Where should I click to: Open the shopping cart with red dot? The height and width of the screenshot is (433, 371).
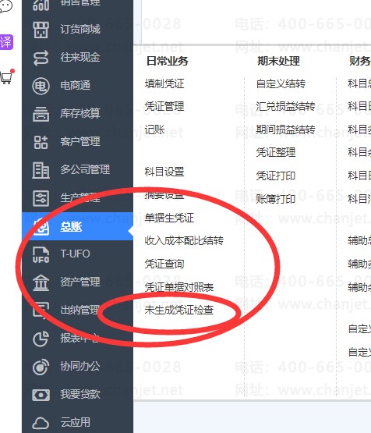pyautogui.click(x=6, y=76)
